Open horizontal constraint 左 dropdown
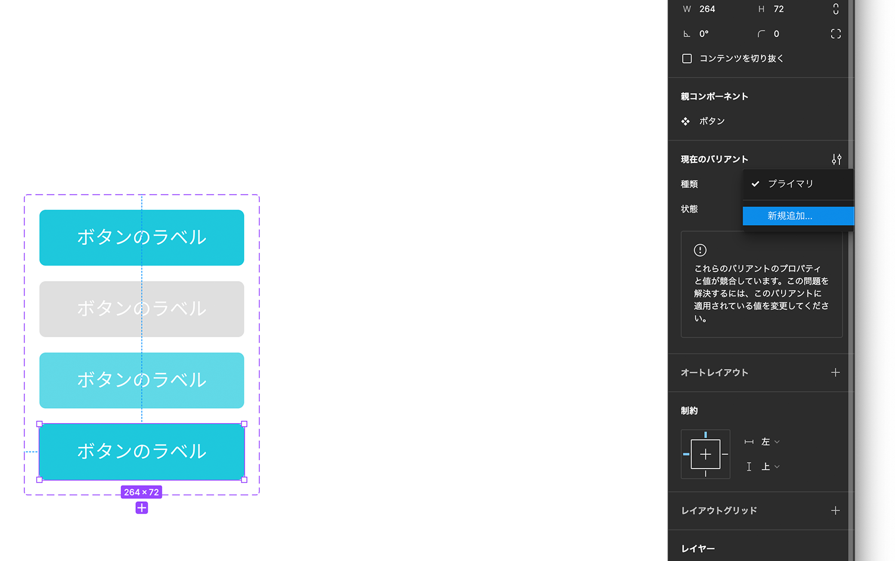The height and width of the screenshot is (561, 895). coord(770,442)
